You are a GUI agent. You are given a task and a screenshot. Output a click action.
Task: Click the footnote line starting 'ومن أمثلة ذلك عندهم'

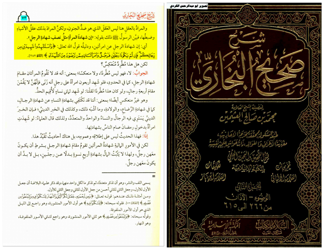[84, 196]
